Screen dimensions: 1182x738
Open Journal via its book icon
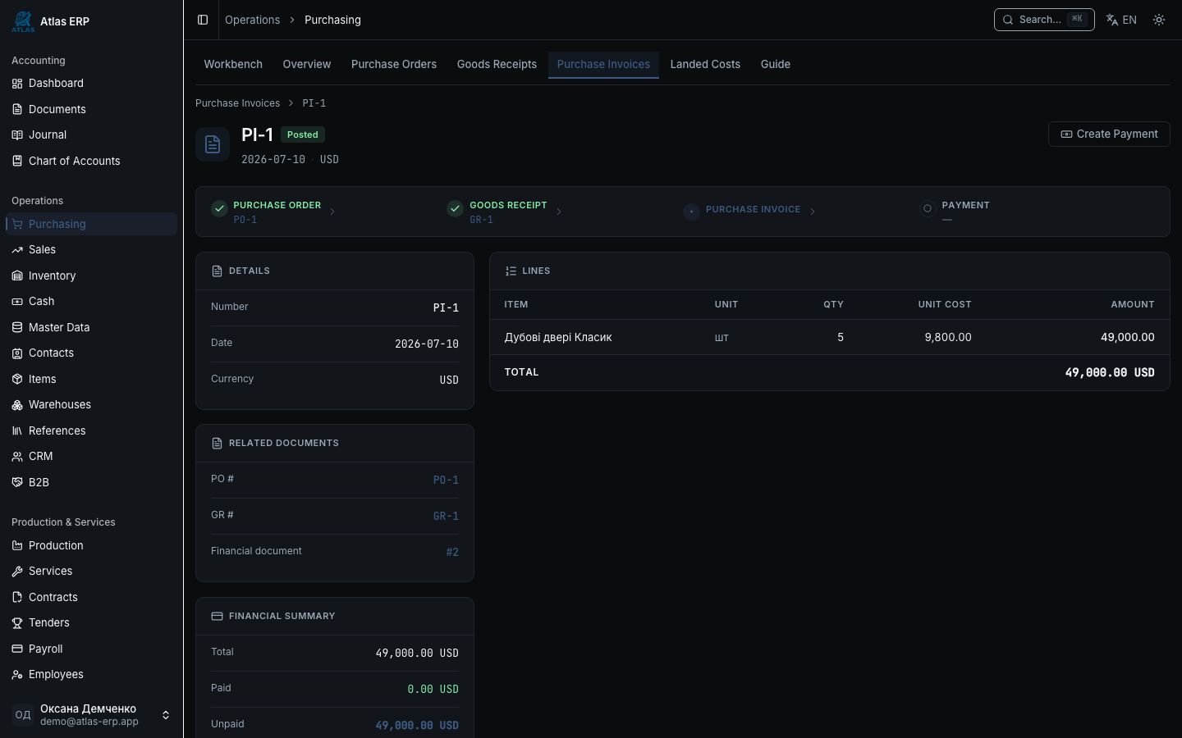[17, 135]
